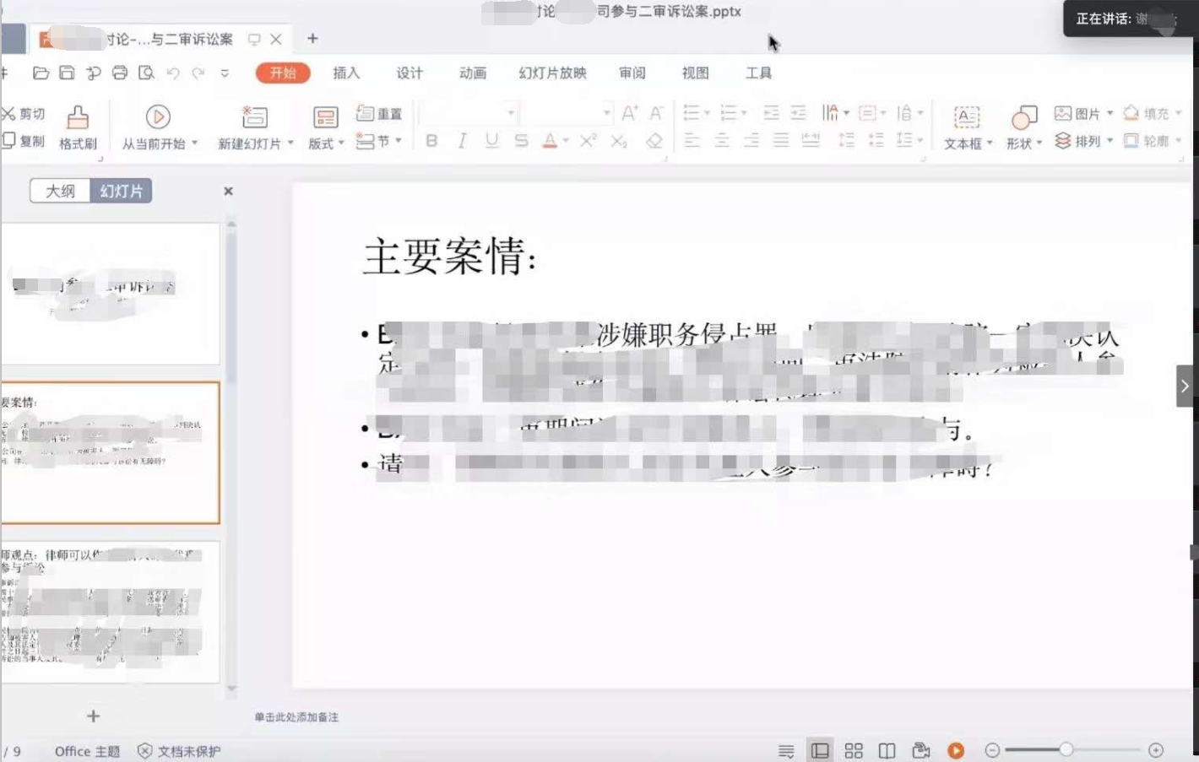Toggle Strikethrough formatting
1199x762 pixels.
click(x=522, y=141)
